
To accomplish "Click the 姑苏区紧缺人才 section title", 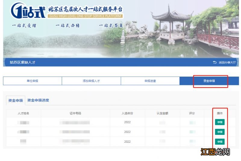I will [x=23, y=62].
